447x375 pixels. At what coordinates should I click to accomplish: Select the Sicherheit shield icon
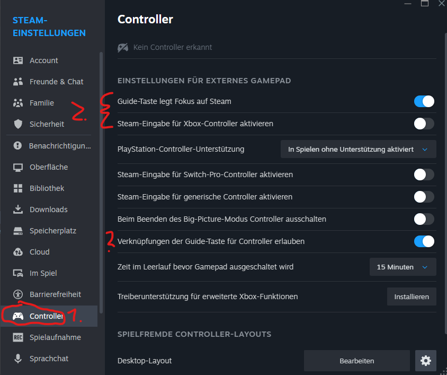click(x=18, y=124)
